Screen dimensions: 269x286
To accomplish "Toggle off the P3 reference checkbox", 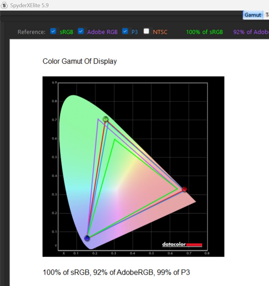I will tap(125, 31).
